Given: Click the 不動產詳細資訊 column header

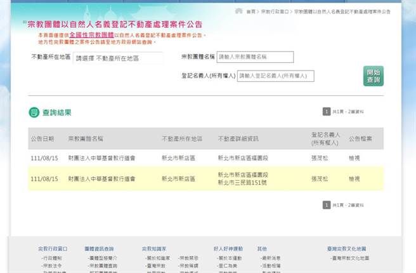Looking at the screenshot, I should (x=238, y=138).
